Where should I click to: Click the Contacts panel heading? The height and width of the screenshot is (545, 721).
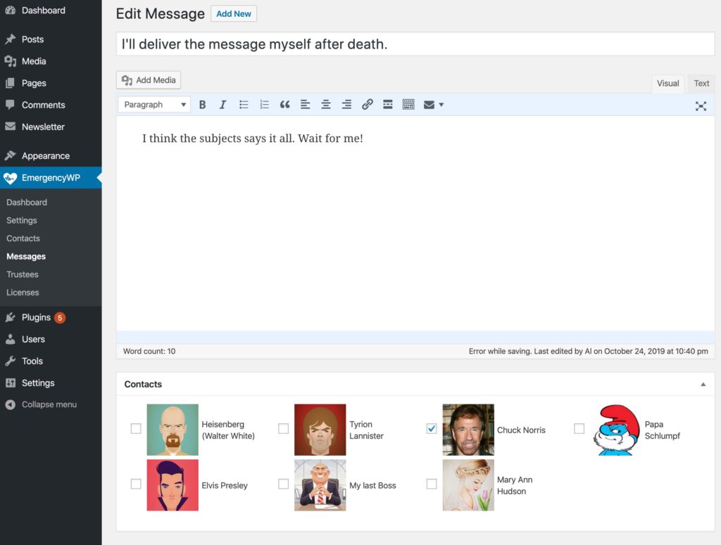(143, 384)
